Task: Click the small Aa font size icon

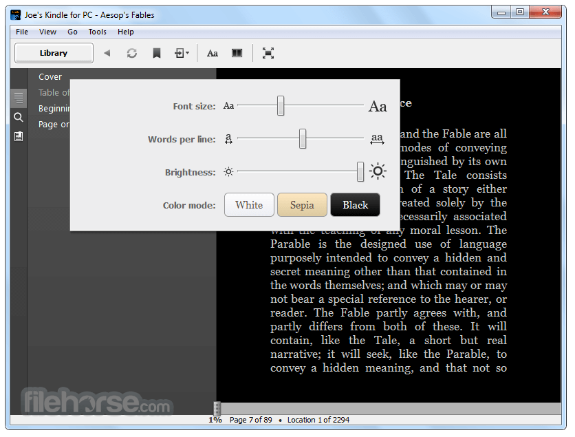Action: pos(228,106)
